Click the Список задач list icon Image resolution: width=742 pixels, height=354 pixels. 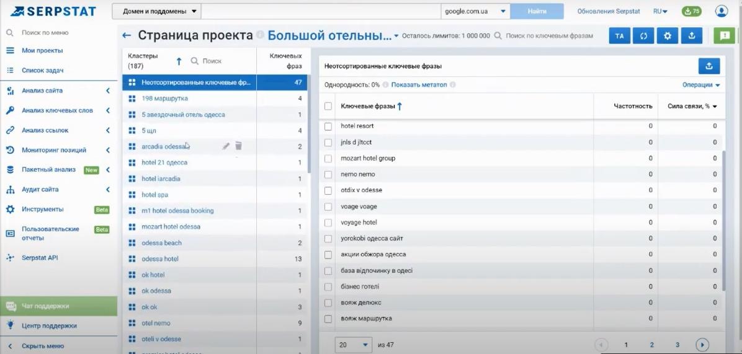(10, 71)
